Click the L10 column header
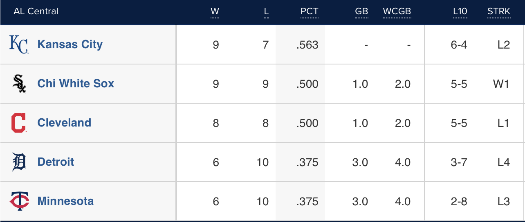Viewport: 525px width, 222px height. 460,11
